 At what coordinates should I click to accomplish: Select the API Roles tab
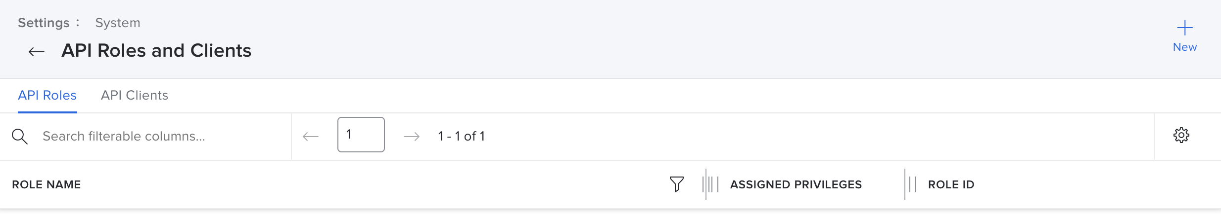pyautogui.click(x=47, y=95)
